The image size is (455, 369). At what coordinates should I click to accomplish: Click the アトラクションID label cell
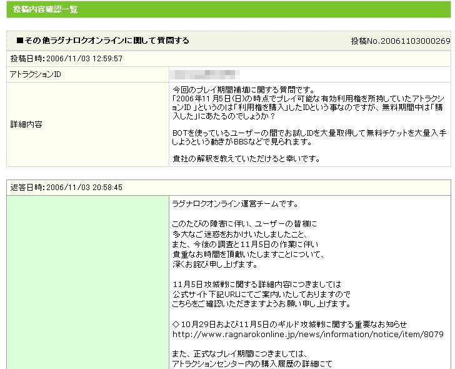click(x=87, y=74)
